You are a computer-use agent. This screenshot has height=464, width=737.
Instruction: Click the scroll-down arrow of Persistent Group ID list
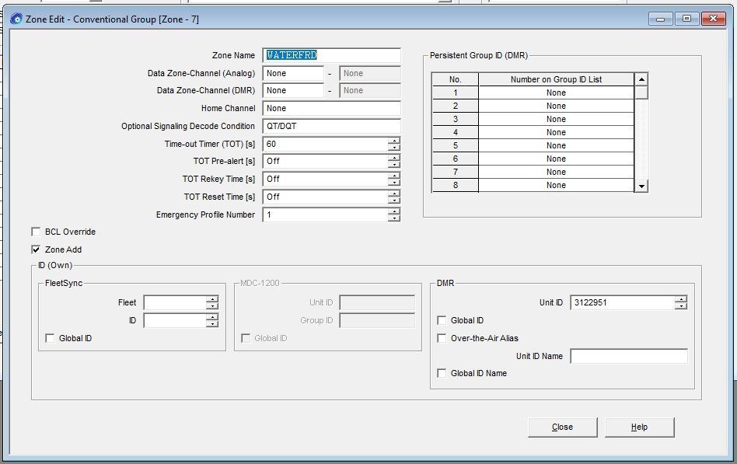tap(641, 187)
